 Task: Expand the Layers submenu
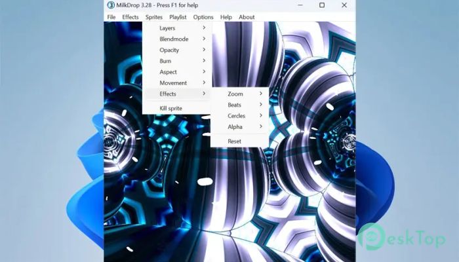(176, 28)
